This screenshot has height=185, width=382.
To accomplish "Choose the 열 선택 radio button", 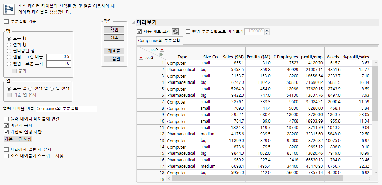I will (52, 88).
